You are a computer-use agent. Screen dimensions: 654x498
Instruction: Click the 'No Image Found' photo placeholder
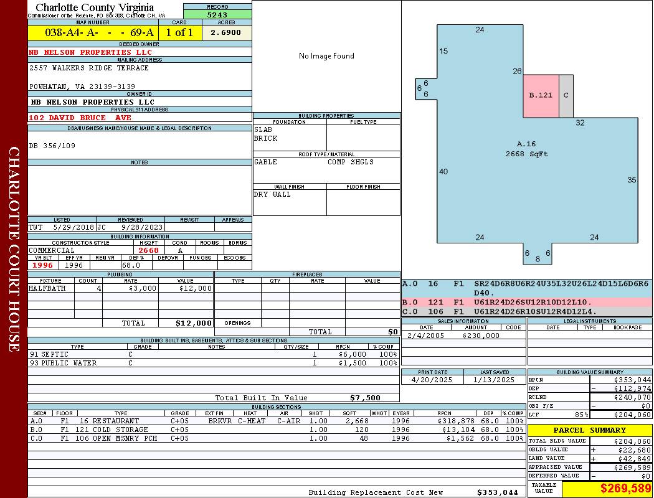click(326, 56)
